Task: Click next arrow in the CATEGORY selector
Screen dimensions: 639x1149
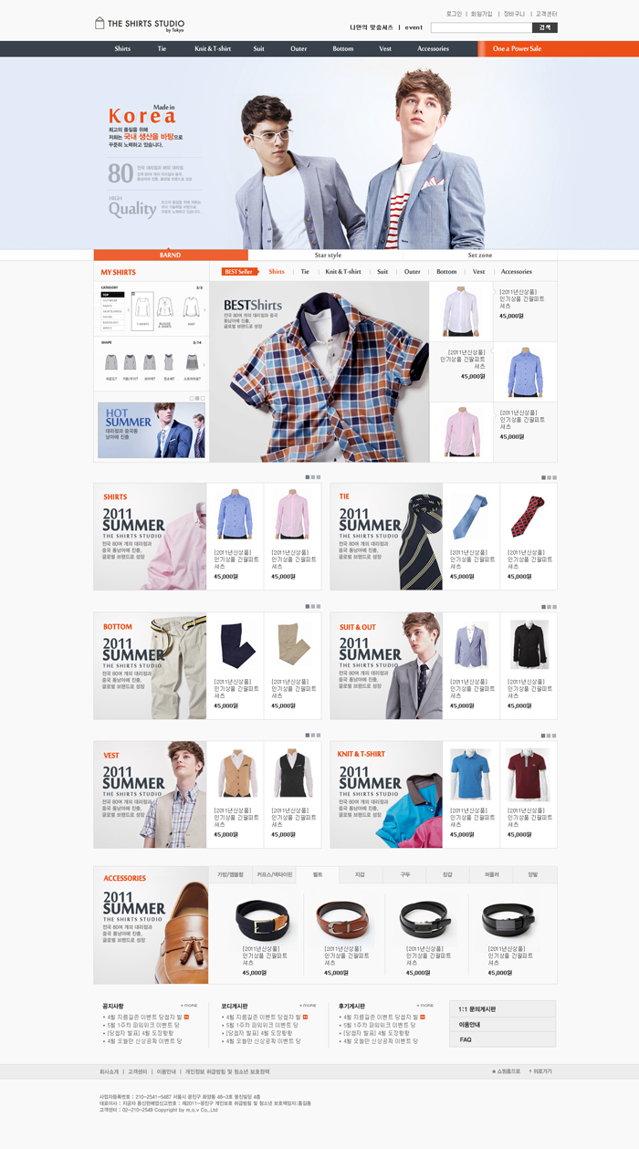Action: click(x=204, y=310)
